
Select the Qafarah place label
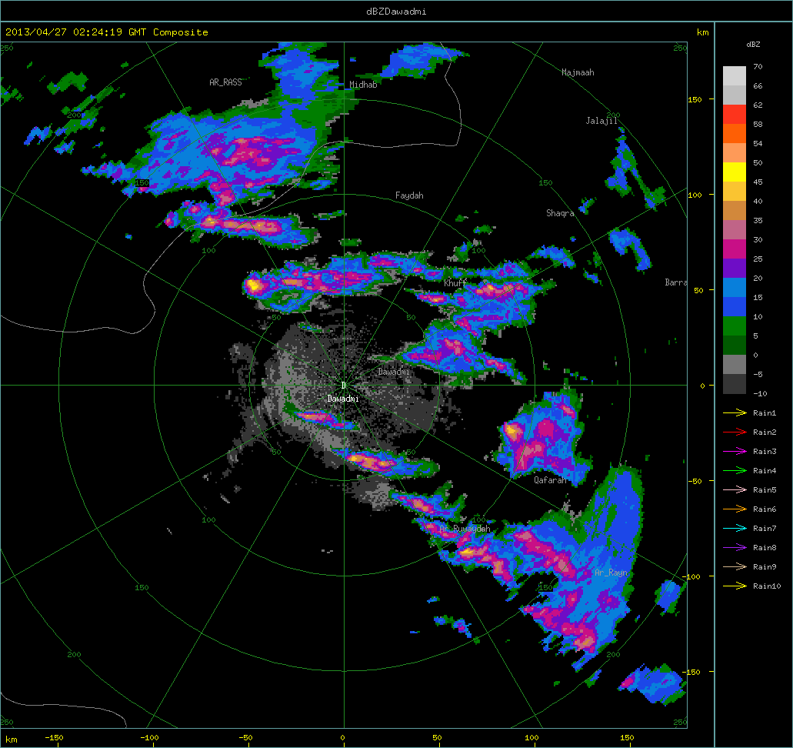click(550, 479)
